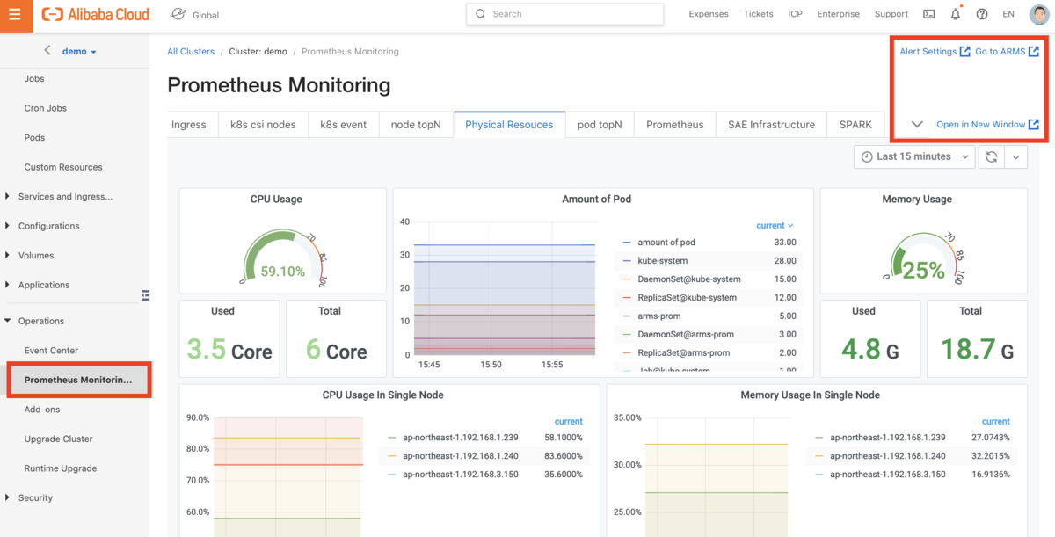Screen dimensions: 1055x537
Task: Open the orange hamburger main menu
Action: pos(15,15)
